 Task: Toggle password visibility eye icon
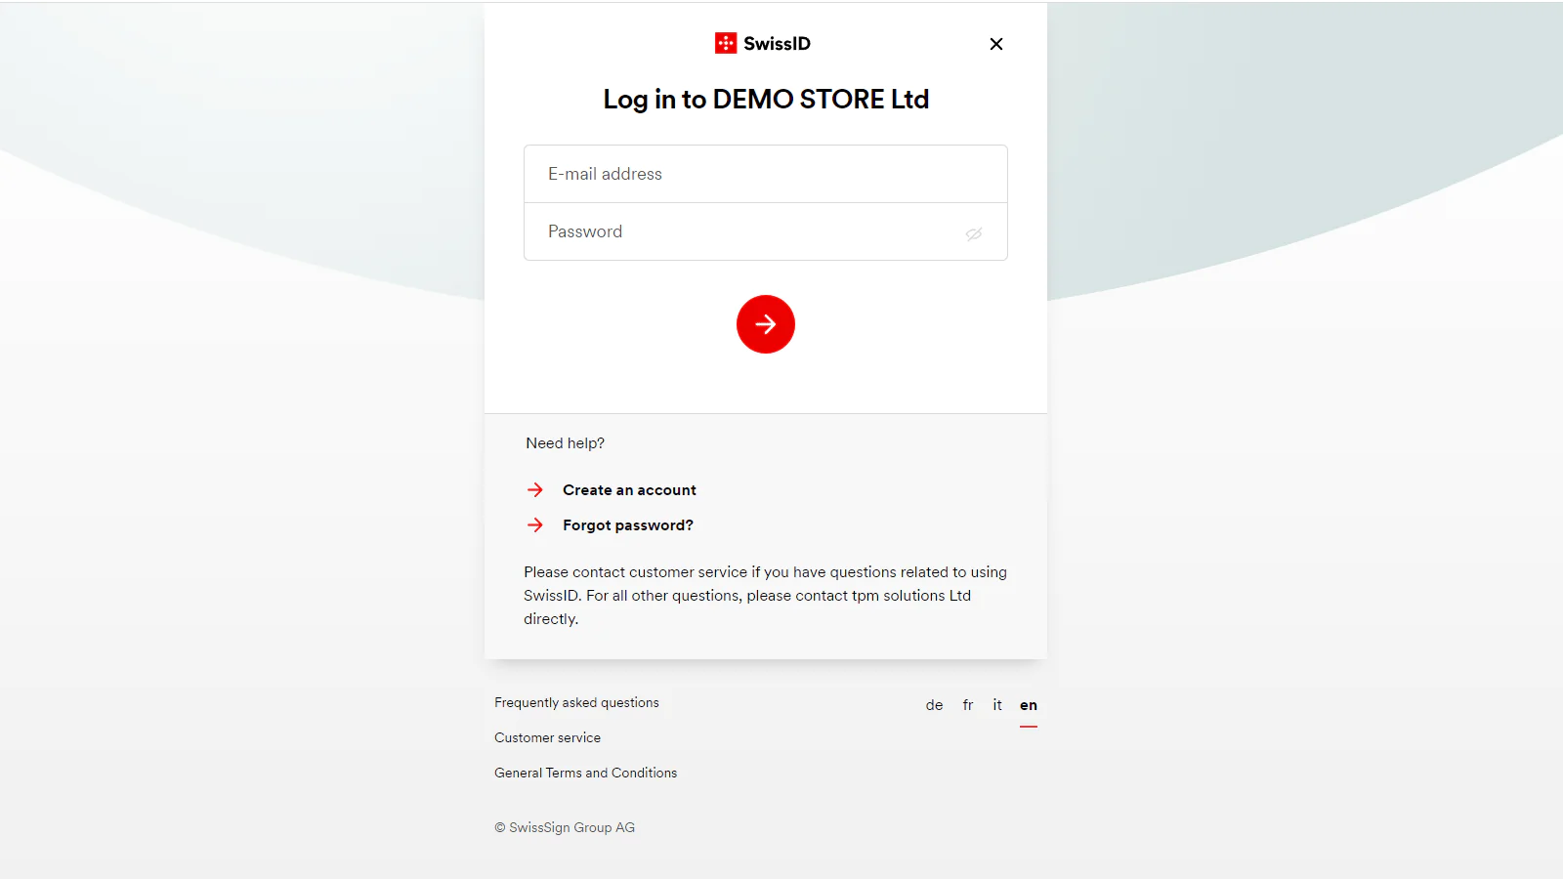pyautogui.click(x=974, y=233)
